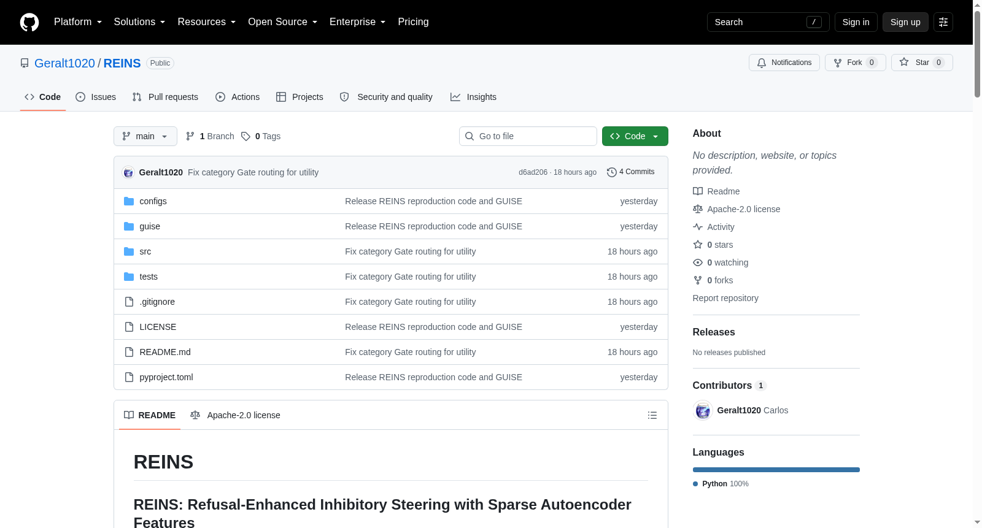Click the Star icon

click(x=904, y=63)
